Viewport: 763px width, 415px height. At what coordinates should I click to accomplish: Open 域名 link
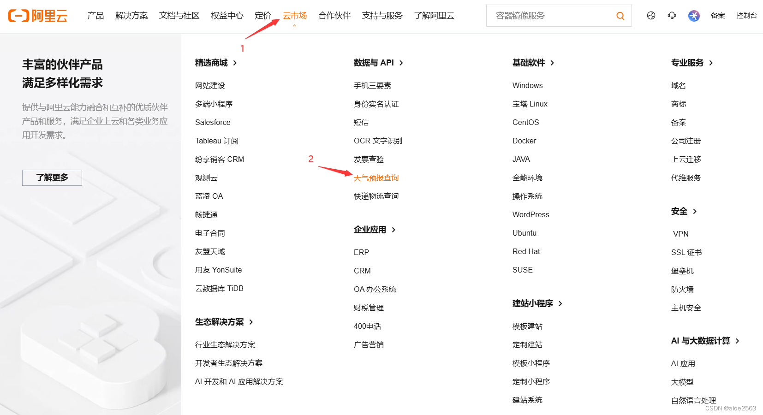click(678, 85)
